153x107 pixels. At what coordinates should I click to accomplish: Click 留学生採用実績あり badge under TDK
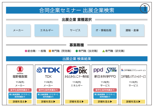click(48, 90)
